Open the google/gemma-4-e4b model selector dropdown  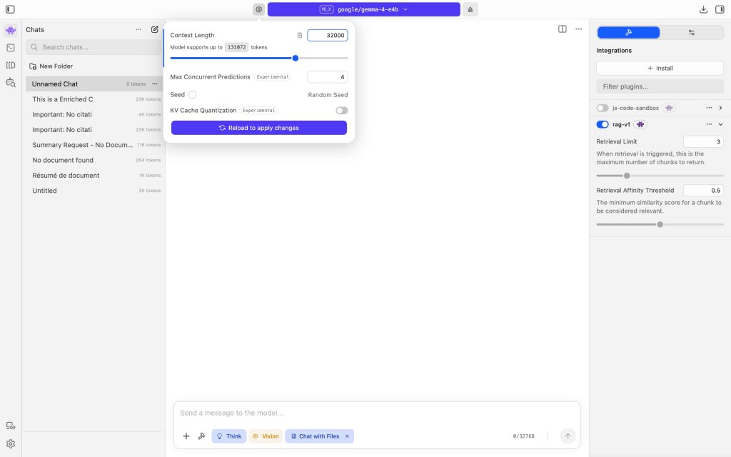(363, 9)
